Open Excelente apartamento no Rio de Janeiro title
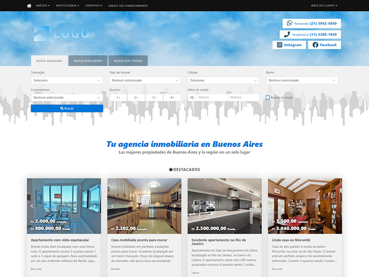Screen dimensions: 369x277 pos(219,242)
